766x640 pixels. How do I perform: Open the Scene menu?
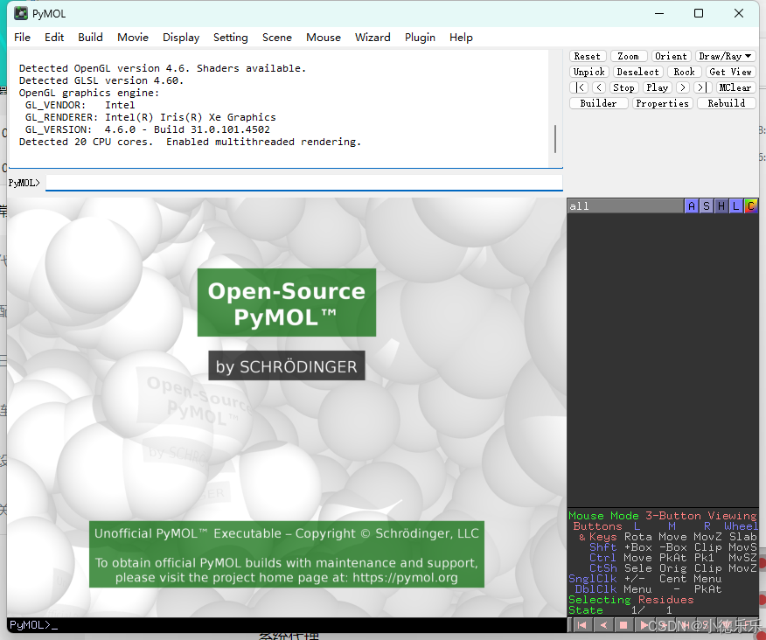pos(277,38)
